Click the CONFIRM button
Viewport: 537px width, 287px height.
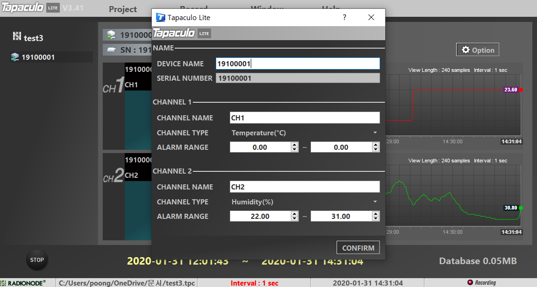(x=358, y=248)
